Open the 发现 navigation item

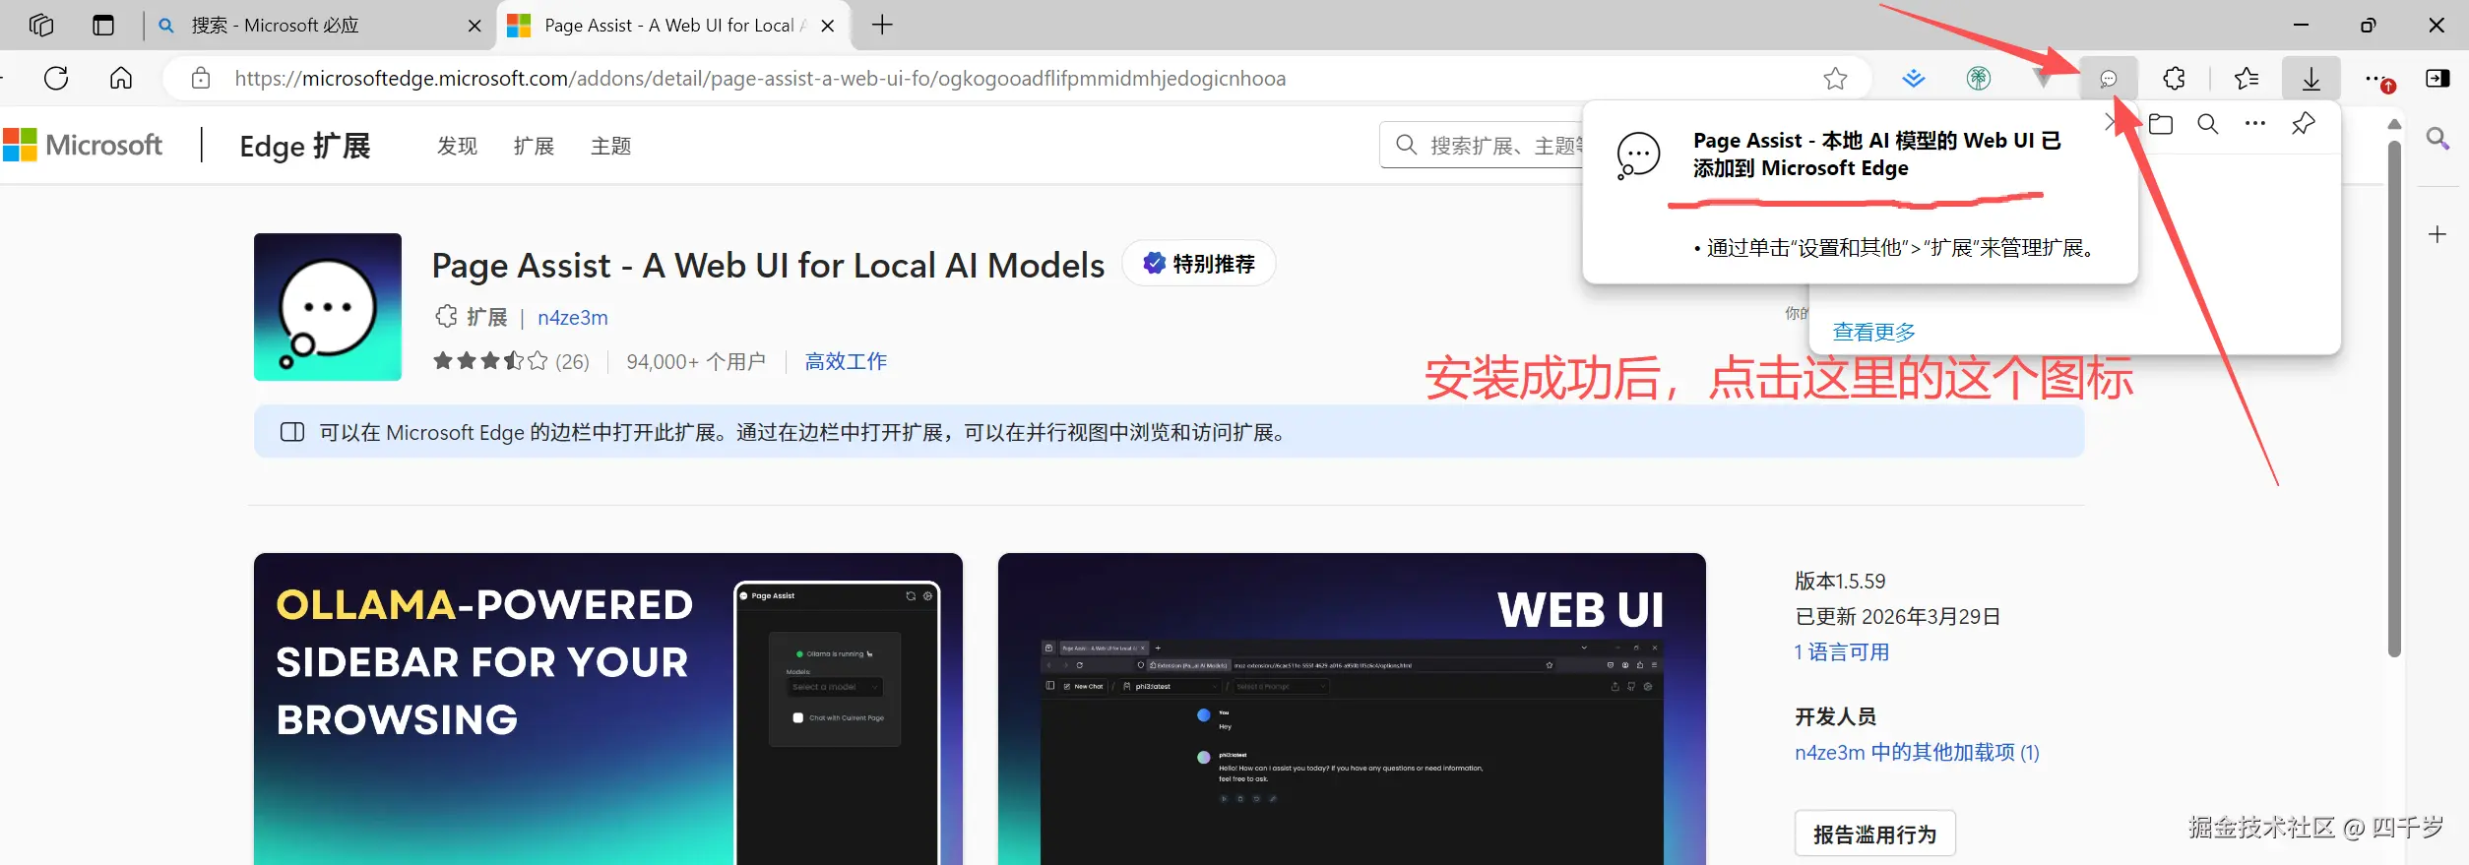[x=457, y=146]
